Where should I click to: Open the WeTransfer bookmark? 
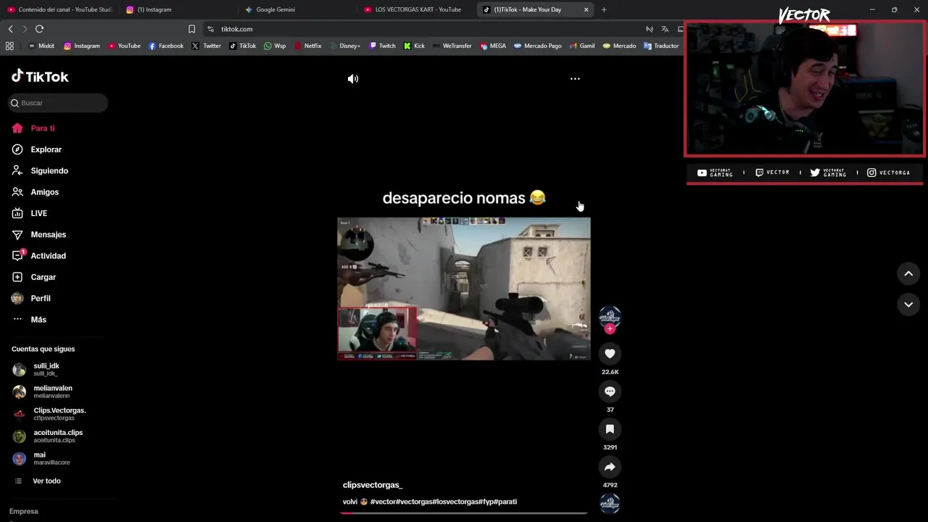click(452, 46)
